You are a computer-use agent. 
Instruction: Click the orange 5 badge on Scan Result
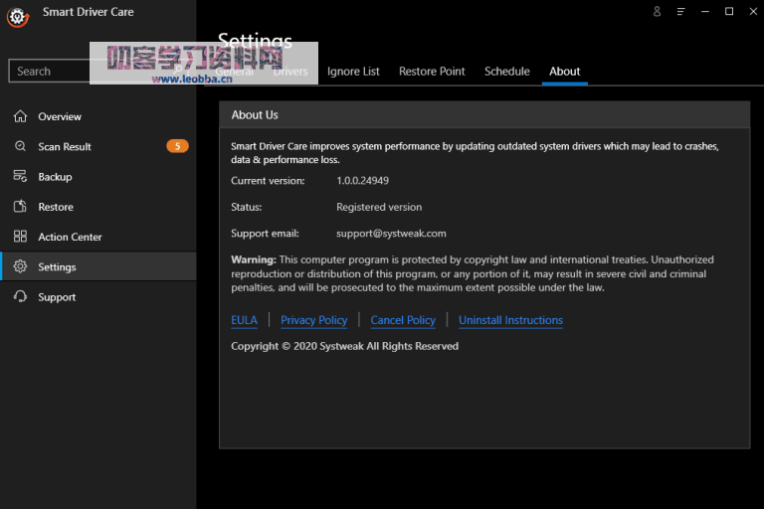pos(177,146)
